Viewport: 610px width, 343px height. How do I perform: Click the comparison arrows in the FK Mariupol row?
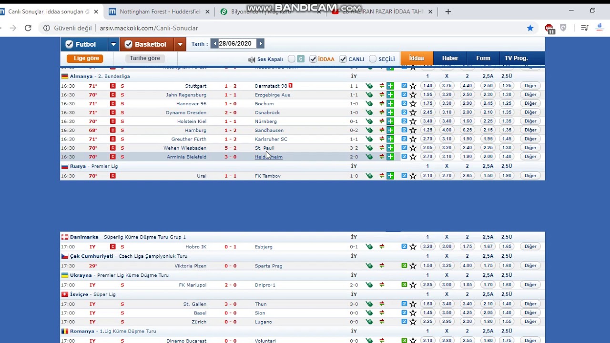pyautogui.click(x=382, y=285)
